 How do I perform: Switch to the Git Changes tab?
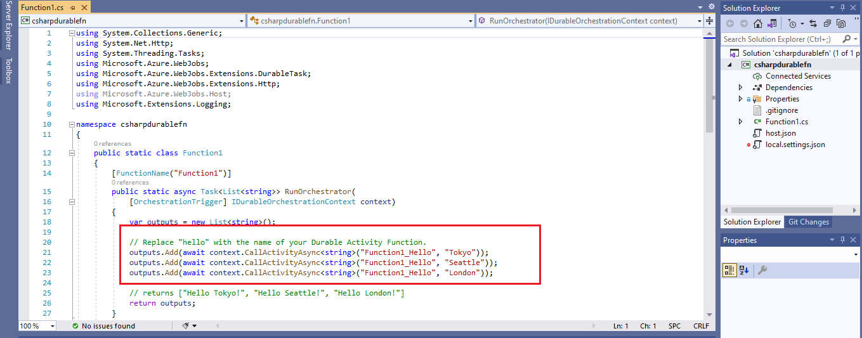pyautogui.click(x=808, y=222)
